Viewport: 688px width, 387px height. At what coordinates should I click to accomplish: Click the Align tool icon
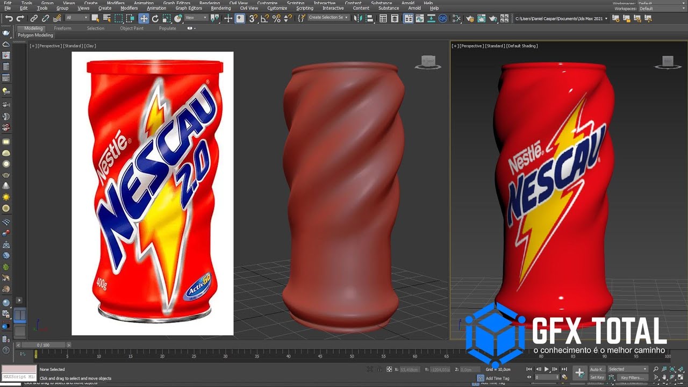click(369, 18)
